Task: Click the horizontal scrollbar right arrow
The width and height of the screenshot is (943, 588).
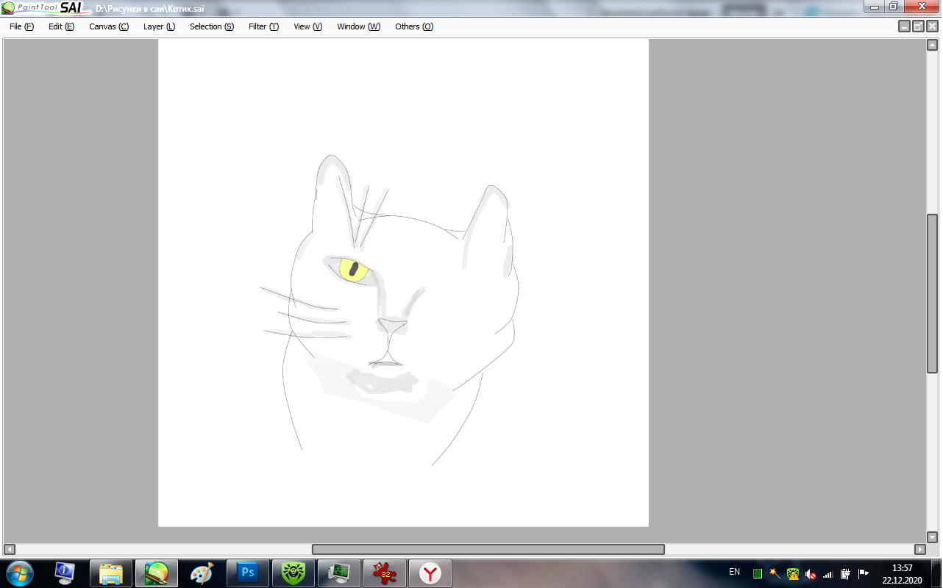Action: (x=919, y=549)
